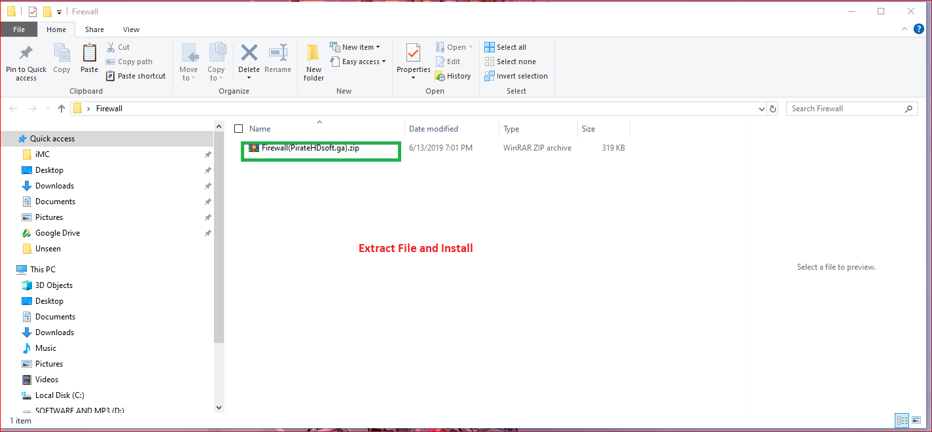The image size is (932, 432).
Task: Click Select all
Action: (x=505, y=47)
